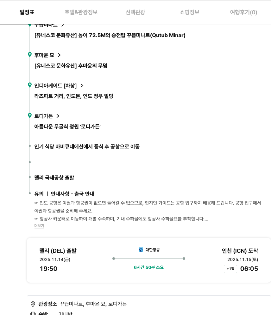Click the 더보기 link under 출국 안내
This screenshot has width=271, height=315.
point(39,226)
